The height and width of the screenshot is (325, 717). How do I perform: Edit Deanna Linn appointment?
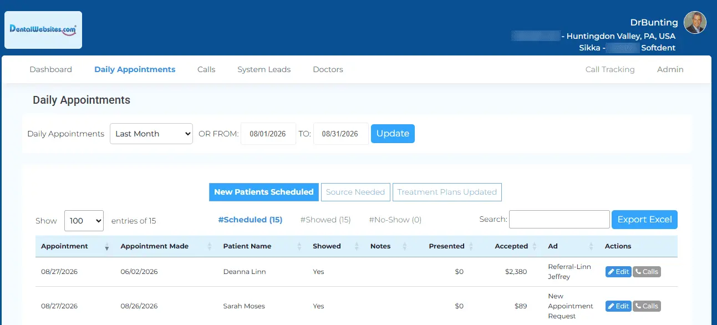[x=618, y=272]
